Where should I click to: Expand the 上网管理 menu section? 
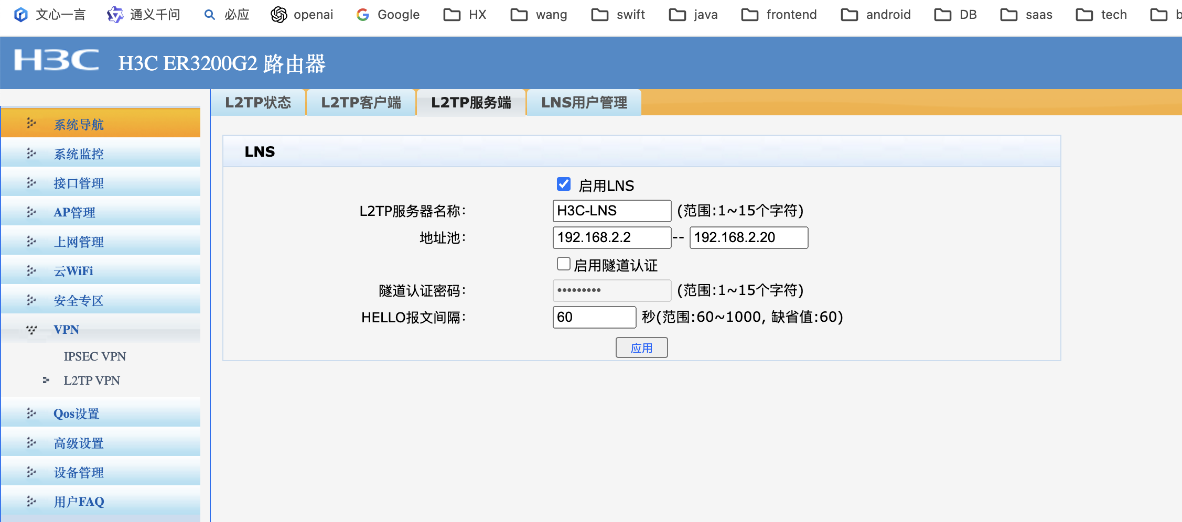101,241
